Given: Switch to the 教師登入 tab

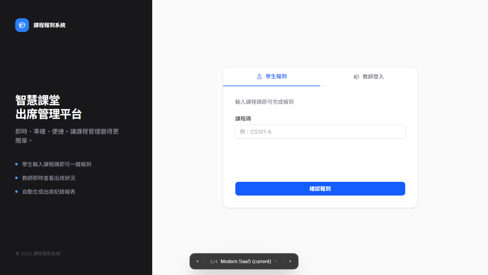Looking at the screenshot, I should pyautogui.click(x=368, y=76).
